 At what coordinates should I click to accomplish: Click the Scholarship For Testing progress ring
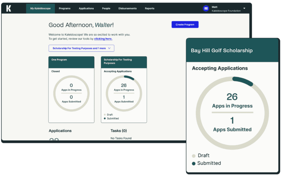[x=124, y=93]
